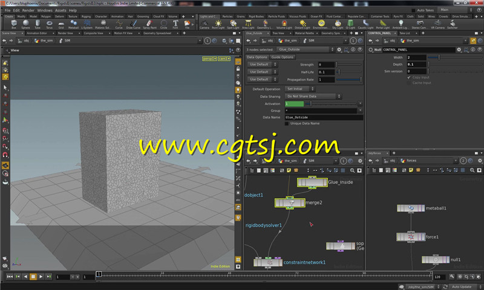
Task: Click the play forward button
Action: (x=41, y=277)
